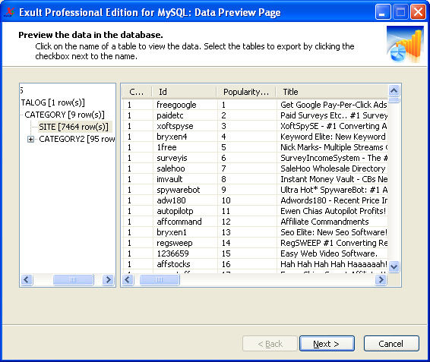Click the Popularity column header
This screenshot has width=430, height=362.
click(x=246, y=92)
